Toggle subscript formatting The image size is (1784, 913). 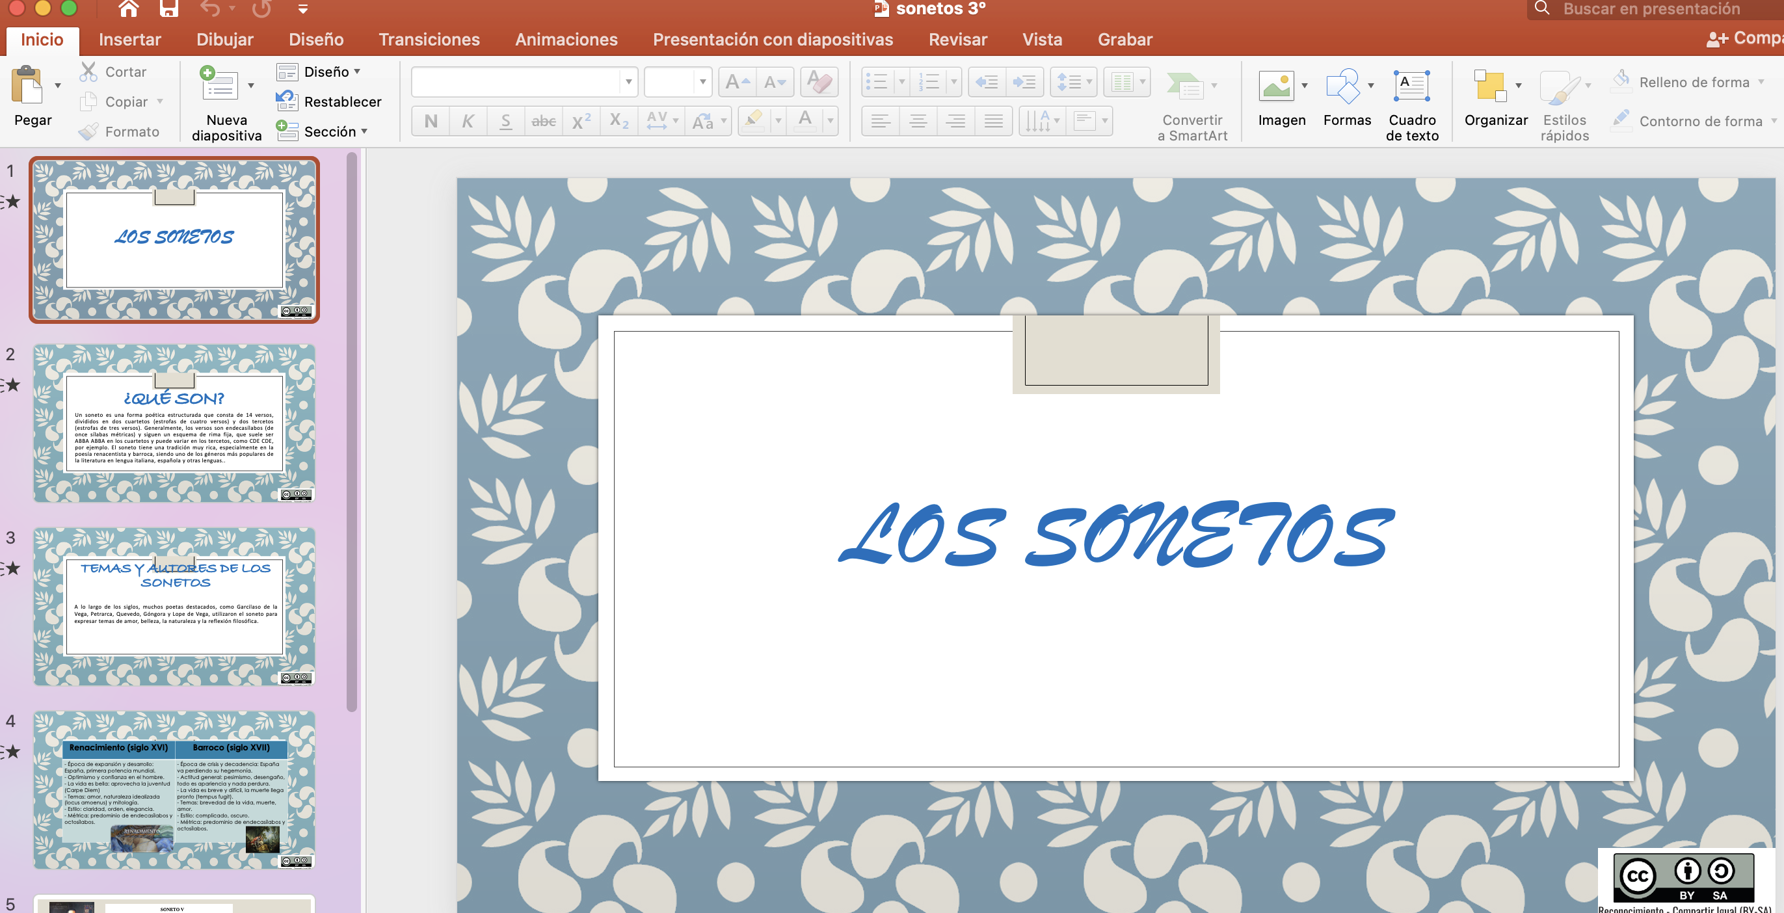tap(619, 121)
